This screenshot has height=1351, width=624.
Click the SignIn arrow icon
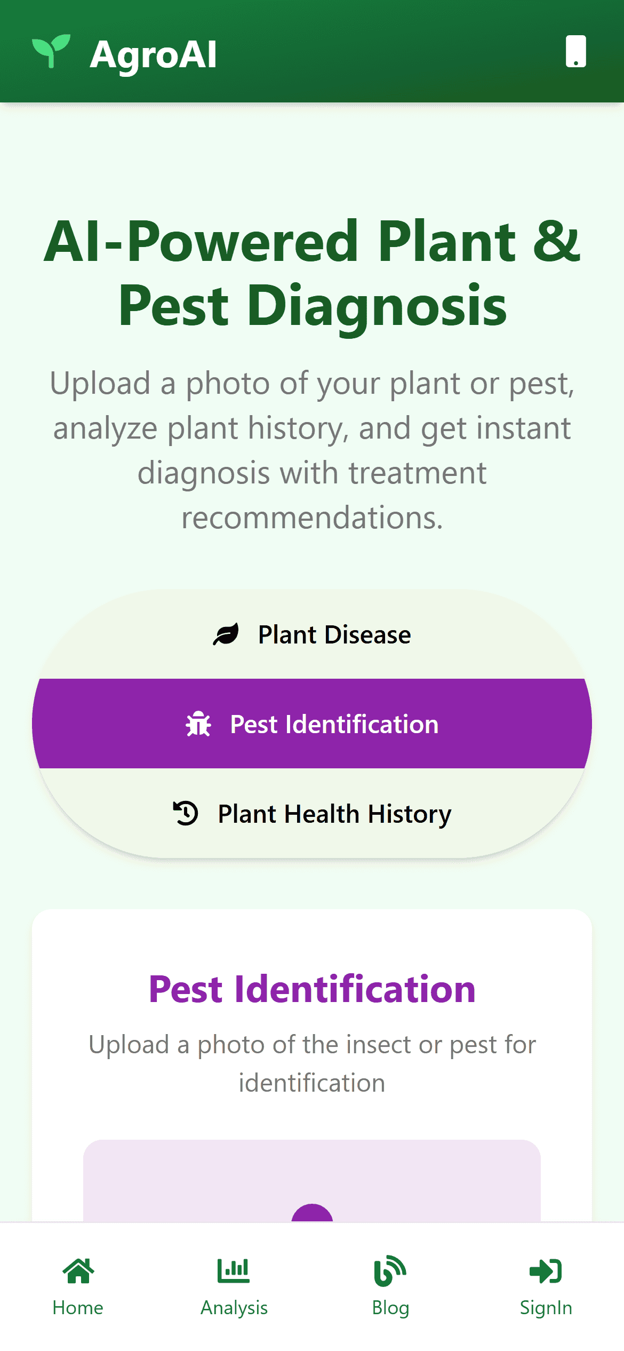pos(546,1271)
